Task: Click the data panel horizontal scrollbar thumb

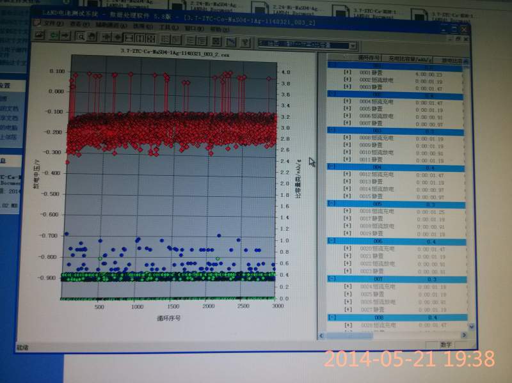Action: click(349, 336)
